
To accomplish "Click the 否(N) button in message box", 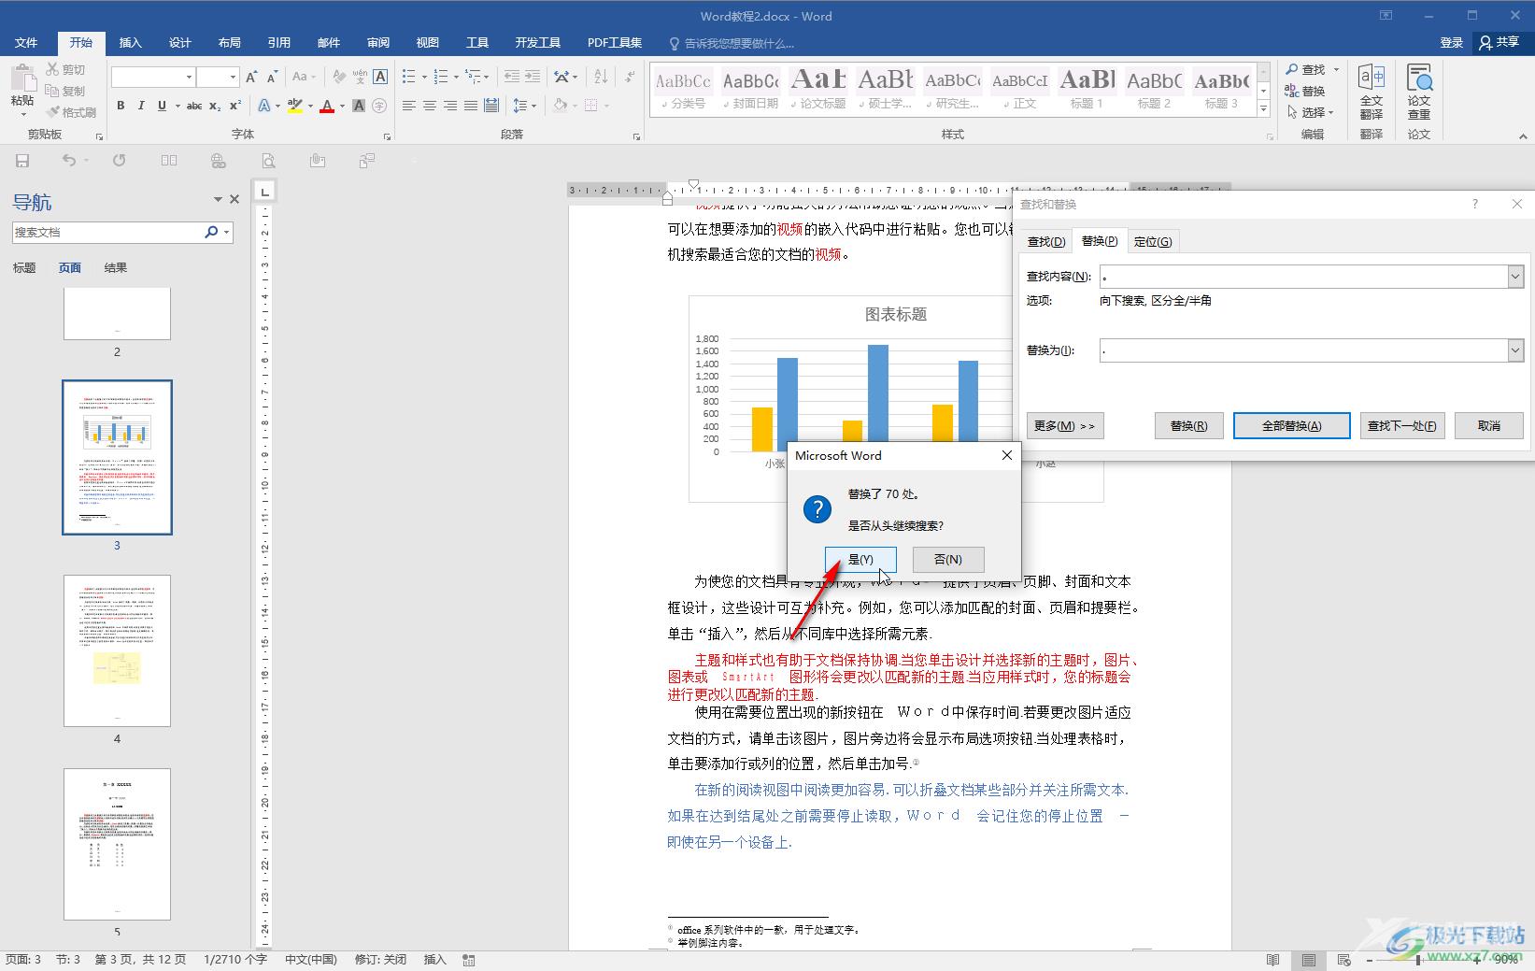I will (x=948, y=559).
